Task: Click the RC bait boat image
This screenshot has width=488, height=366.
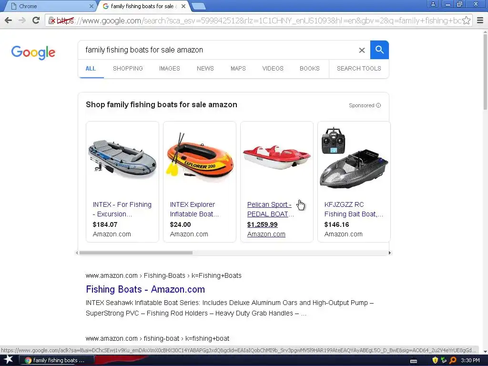Action: click(354, 158)
